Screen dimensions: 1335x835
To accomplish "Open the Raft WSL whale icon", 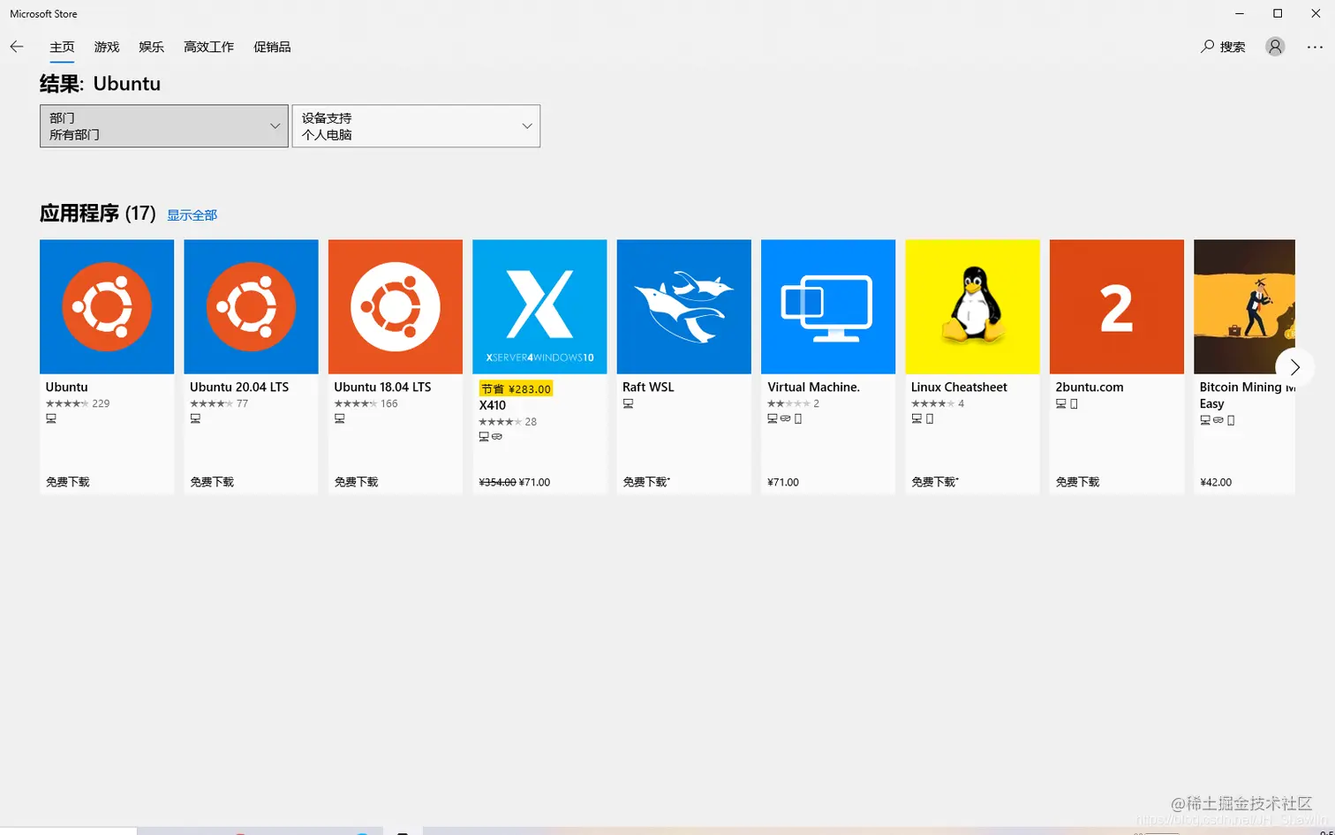I will click(683, 306).
